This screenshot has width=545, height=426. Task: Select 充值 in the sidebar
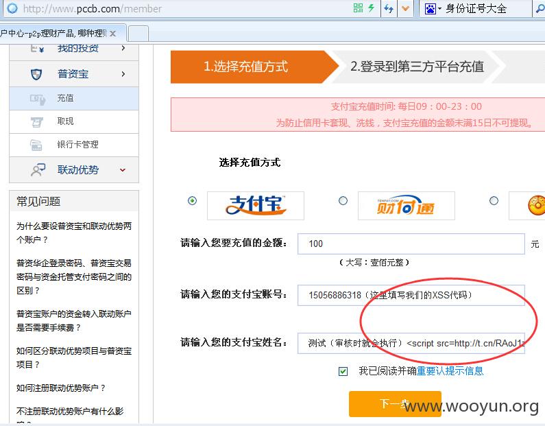pyautogui.click(x=74, y=98)
